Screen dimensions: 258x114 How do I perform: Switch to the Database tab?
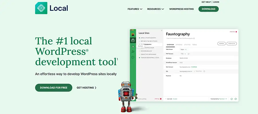(179, 45)
